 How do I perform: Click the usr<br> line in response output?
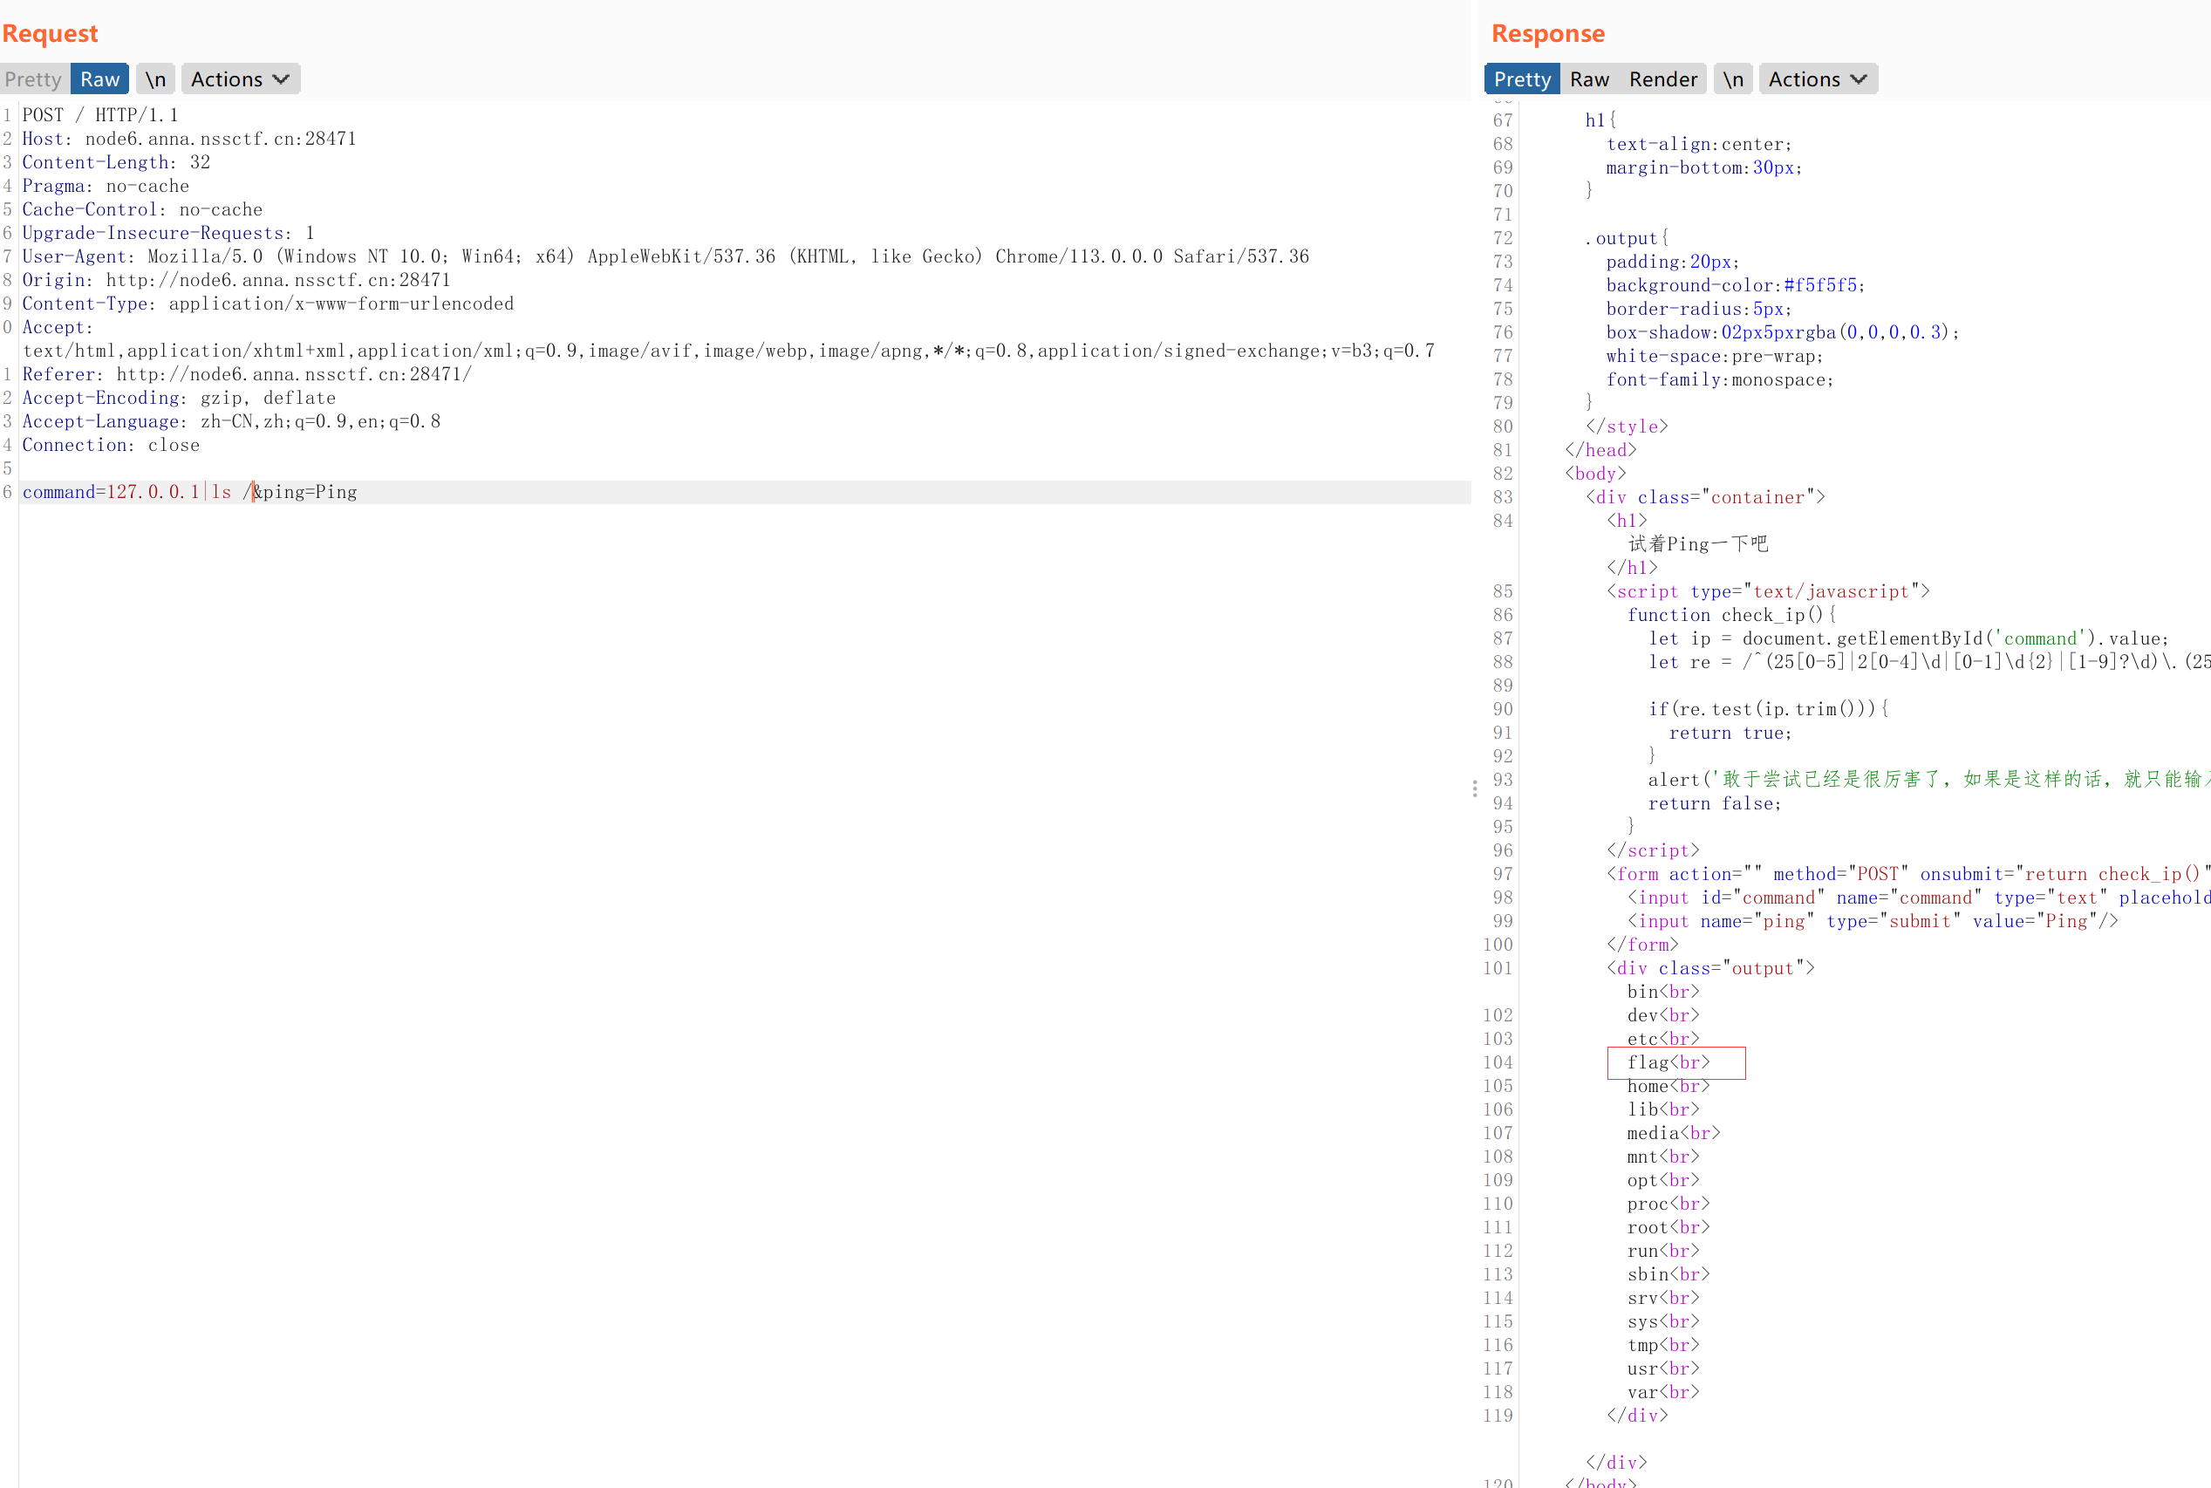click(1662, 1369)
